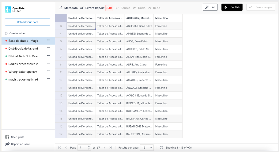The height and width of the screenshot is (152, 279).
Task: Redo the last change
Action: click(x=154, y=8)
